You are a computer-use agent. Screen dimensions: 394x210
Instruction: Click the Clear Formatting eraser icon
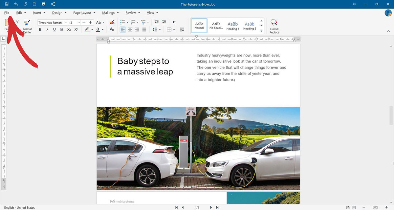[x=112, y=22]
